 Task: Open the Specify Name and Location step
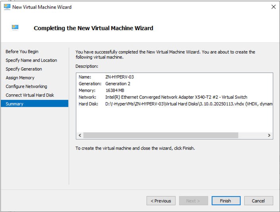(x=31, y=60)
